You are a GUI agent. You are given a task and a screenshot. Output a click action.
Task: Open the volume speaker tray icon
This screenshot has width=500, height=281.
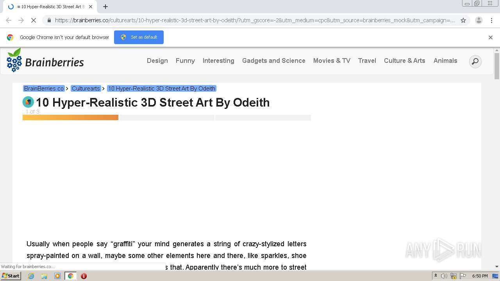pos(444,276)
